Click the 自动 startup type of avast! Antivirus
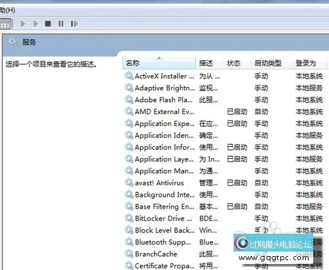Viewport: 329px width, 270px height. tap(261, 182)
